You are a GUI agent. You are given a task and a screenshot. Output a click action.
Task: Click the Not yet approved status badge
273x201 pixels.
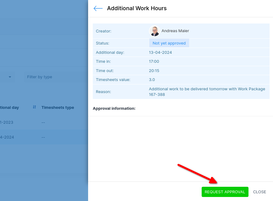(169, 43)
